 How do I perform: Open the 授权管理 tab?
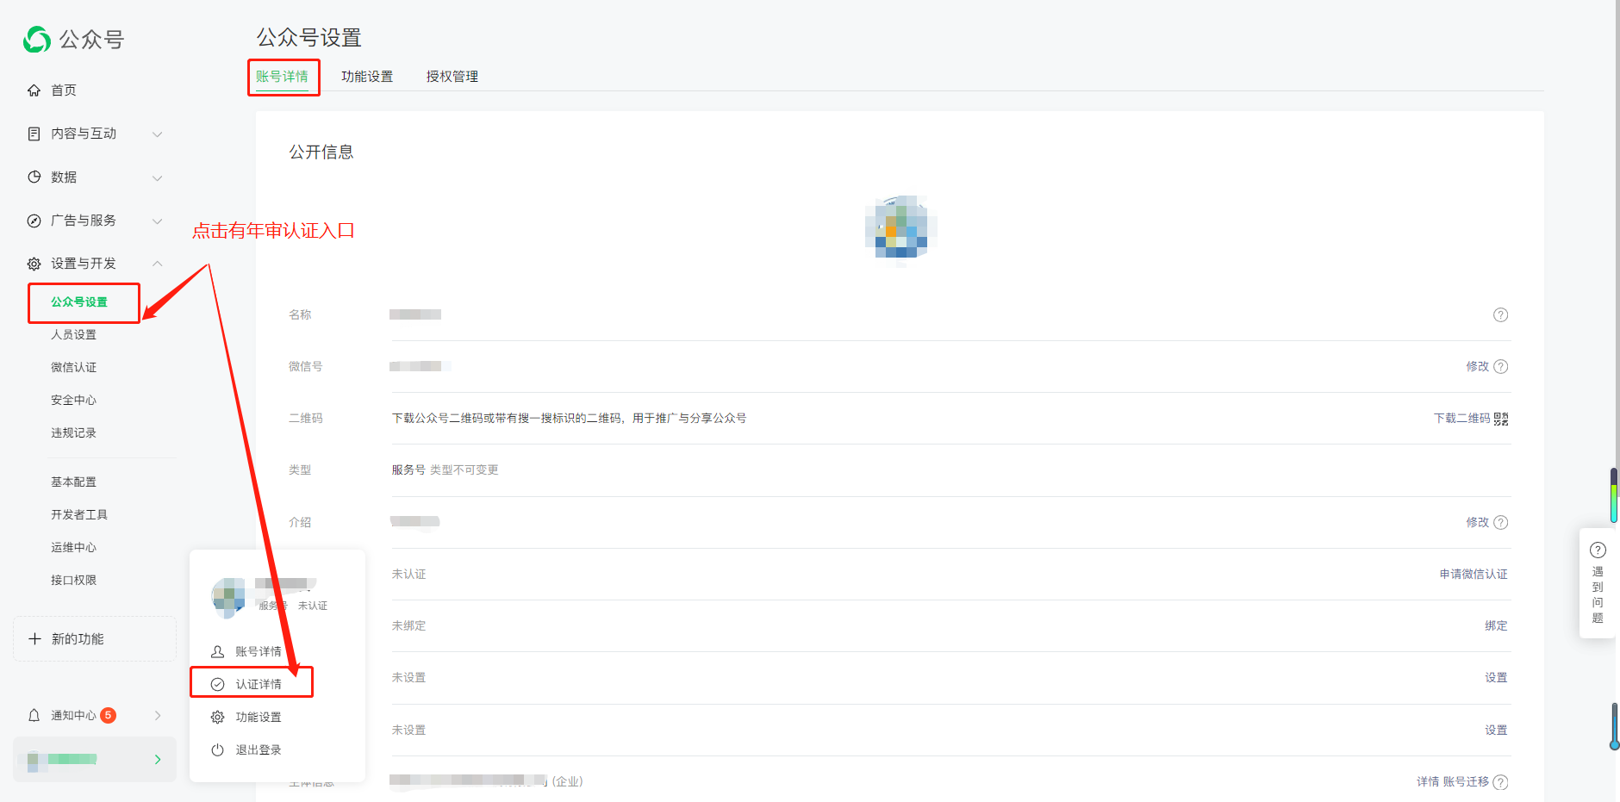point(452,77)
